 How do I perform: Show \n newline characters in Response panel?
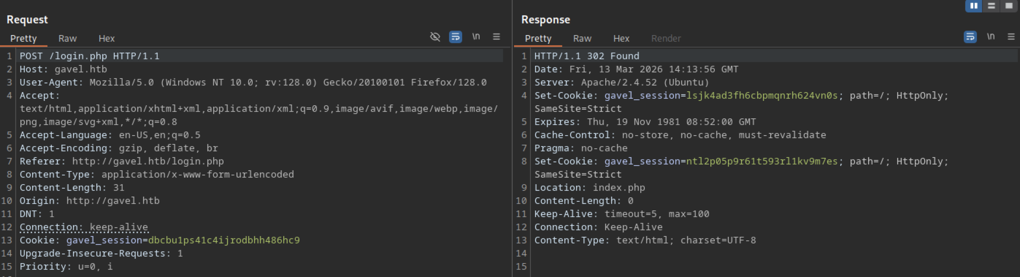(x=991, y=37)
